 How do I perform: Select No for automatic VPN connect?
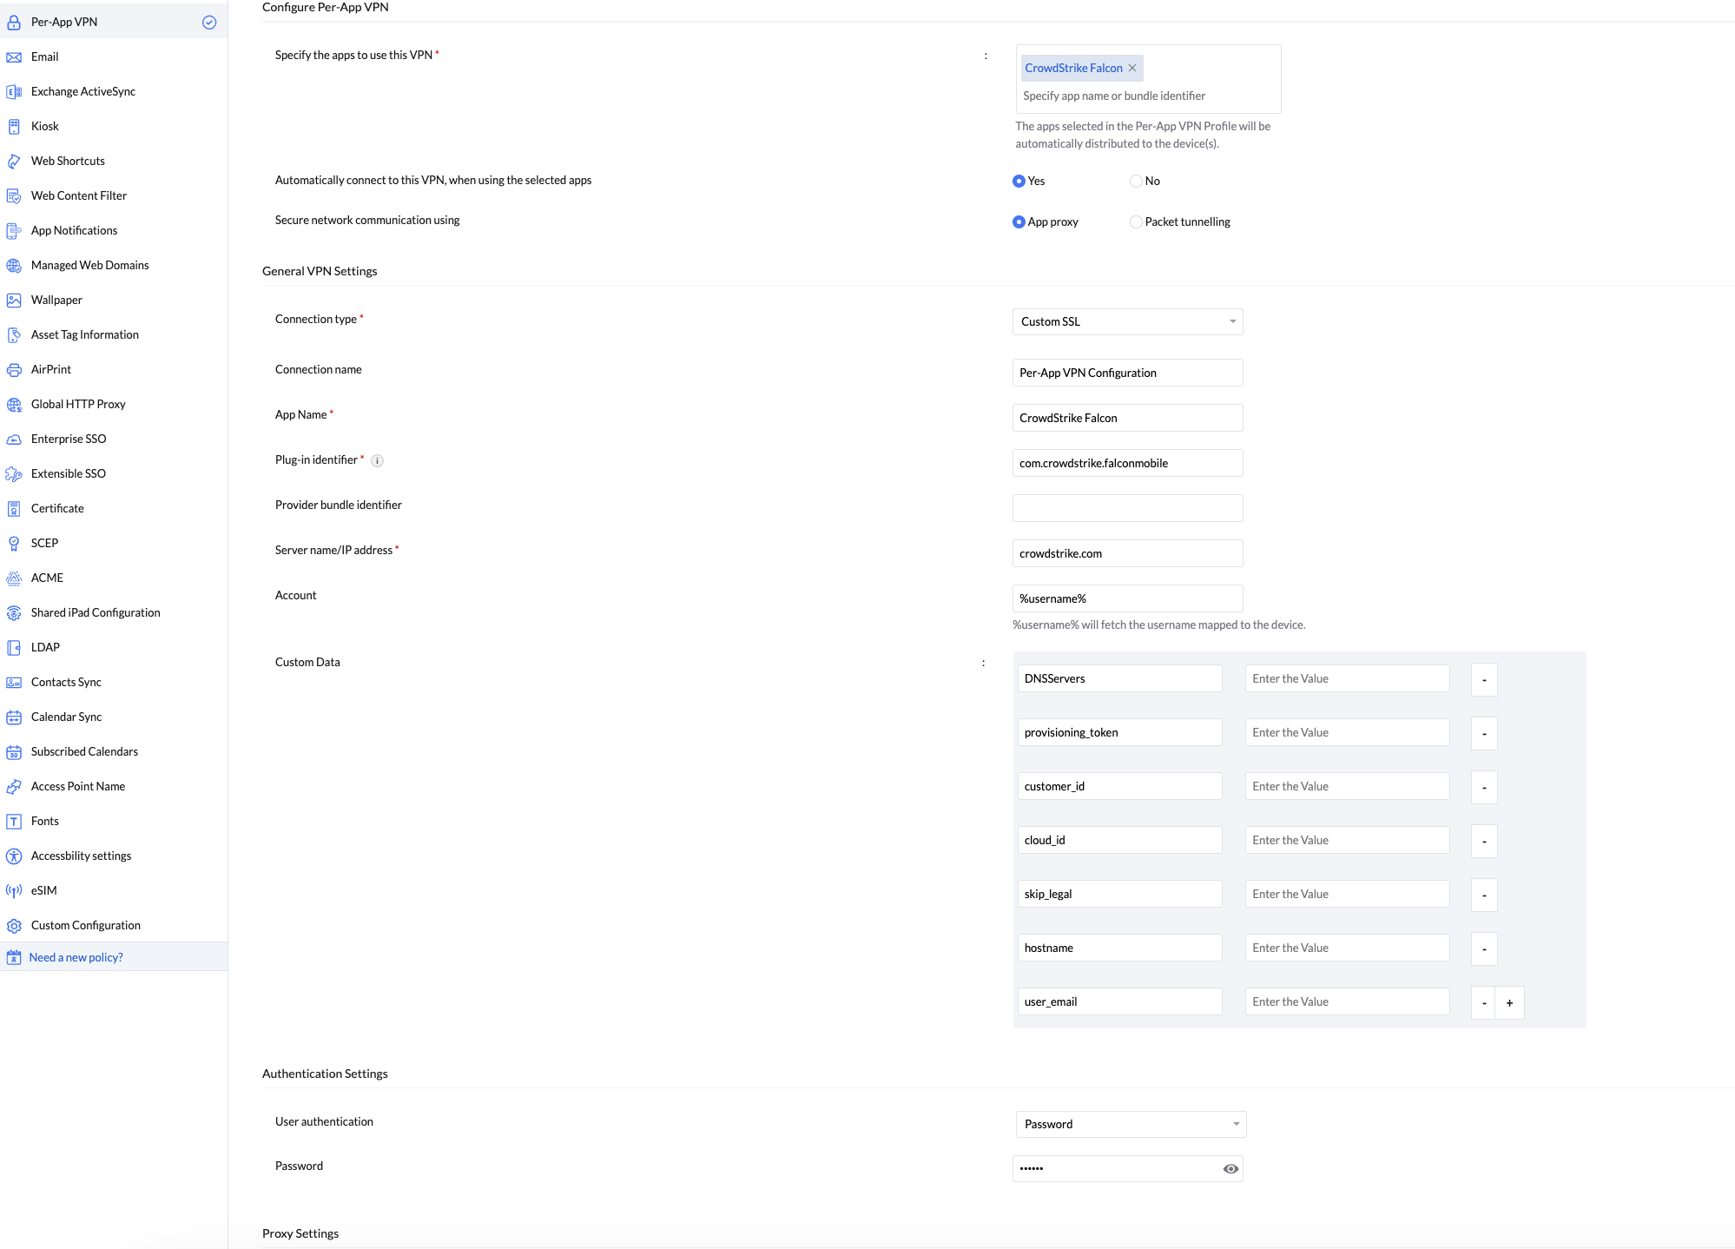pos(1136,182)
